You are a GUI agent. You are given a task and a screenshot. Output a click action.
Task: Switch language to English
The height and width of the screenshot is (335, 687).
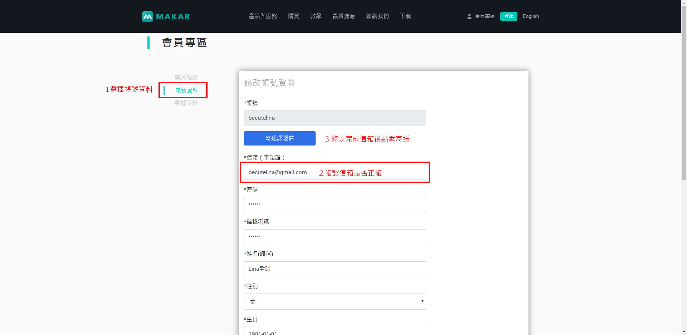pyautogui.click(x=531, y=16)
